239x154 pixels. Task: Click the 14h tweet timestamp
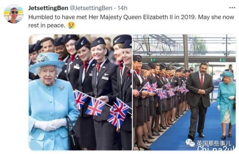(x=122, y=8)
